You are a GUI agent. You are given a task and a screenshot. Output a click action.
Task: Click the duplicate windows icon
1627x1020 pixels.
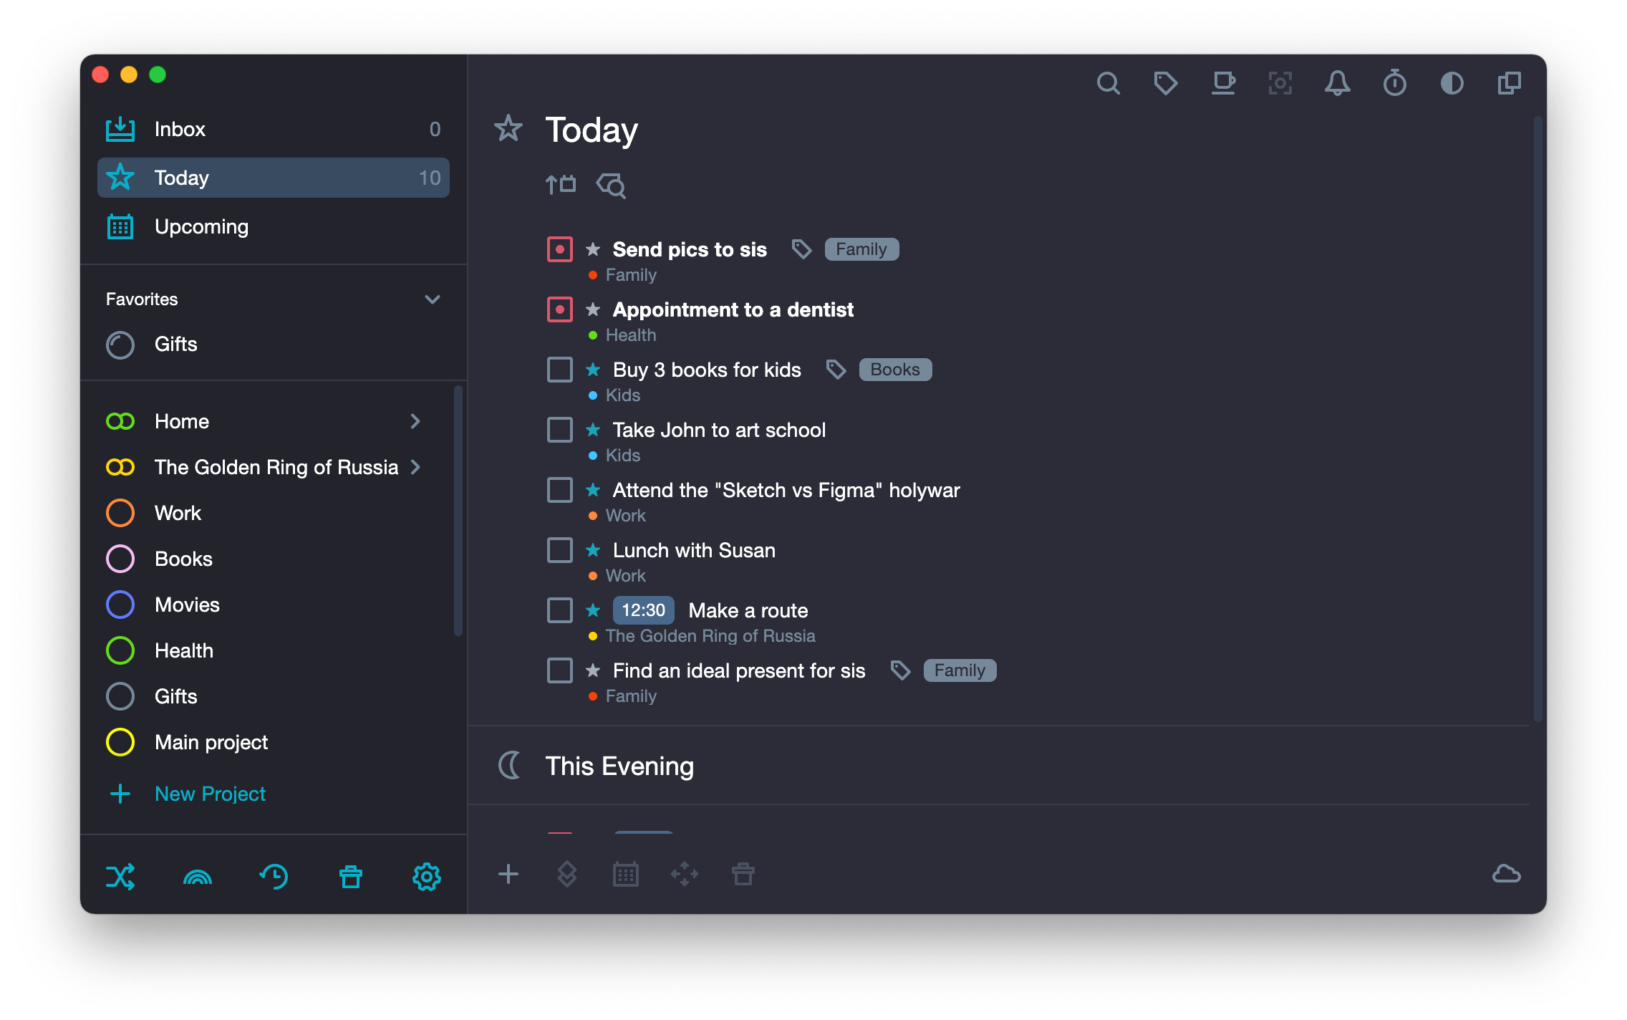coord(1510,84)
